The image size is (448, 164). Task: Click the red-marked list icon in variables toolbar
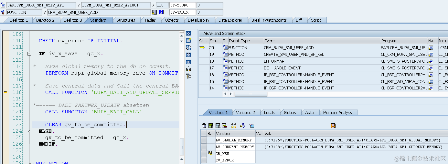(225, 126)
